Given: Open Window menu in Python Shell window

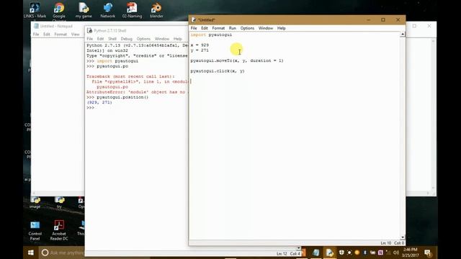Looking at the screenshot, I should pos(162,39).
